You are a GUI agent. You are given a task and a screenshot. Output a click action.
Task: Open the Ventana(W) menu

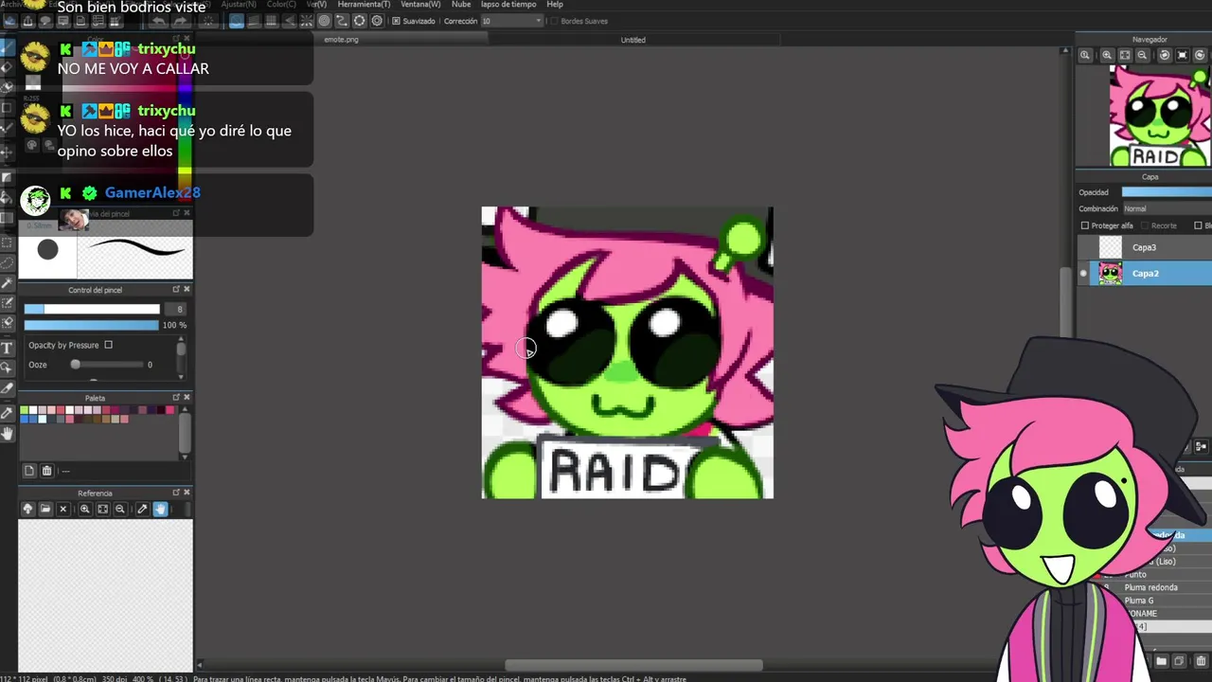click(x=420, y=5)
